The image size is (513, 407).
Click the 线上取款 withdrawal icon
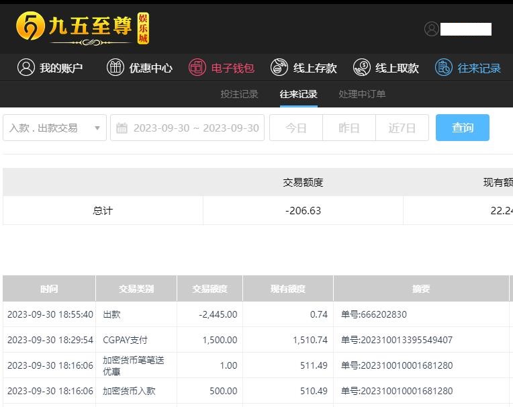361,67
